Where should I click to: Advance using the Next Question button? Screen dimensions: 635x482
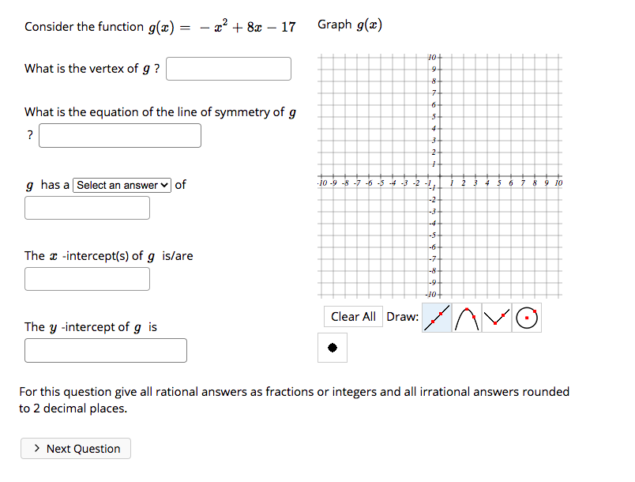point(75,448)
